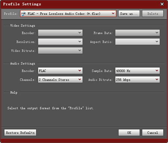Expand the Audio Bitrate 256 kbps arrow
Viewport: 168px width, 143px height.
[157, 80]
